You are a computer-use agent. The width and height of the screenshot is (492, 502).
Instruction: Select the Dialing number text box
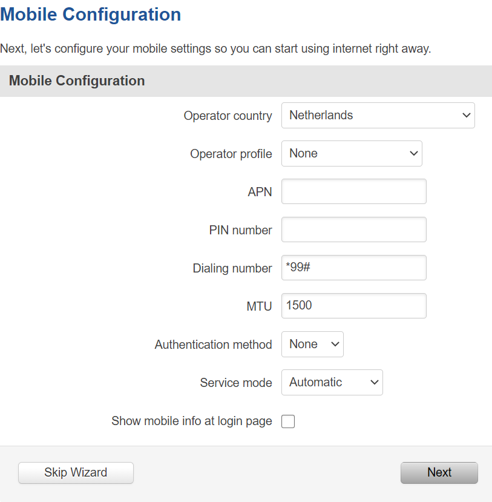(353, 268)
